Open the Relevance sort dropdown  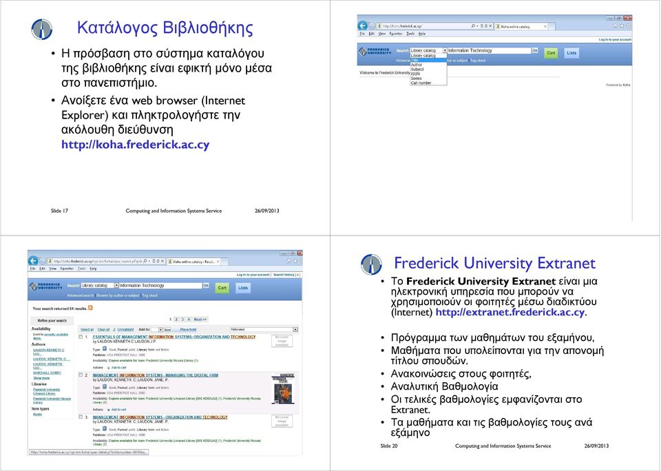[x=264, y=329]
